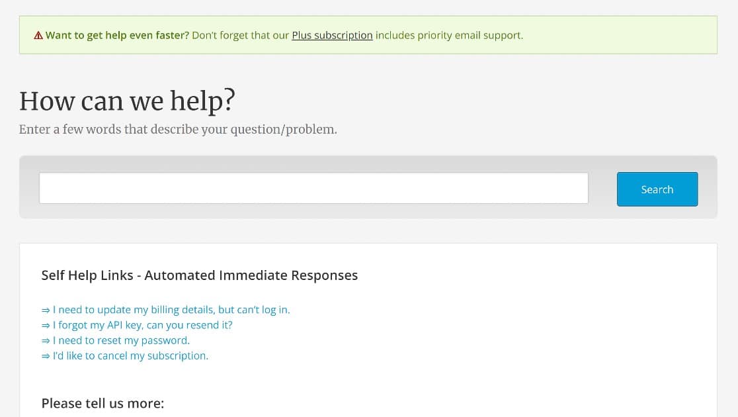Viewport: 738px width, 417px height.
Task: Click the Self Help Links section heading
Action: [200, 275]
